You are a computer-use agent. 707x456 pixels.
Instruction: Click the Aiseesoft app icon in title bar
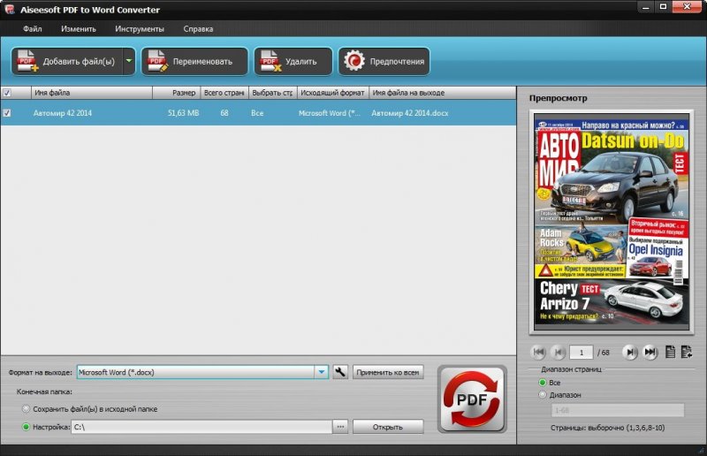pos(10,10)
